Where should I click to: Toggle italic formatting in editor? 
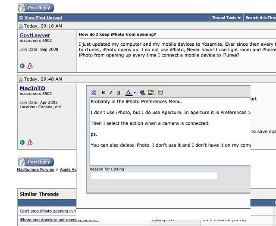pos(111,92)
